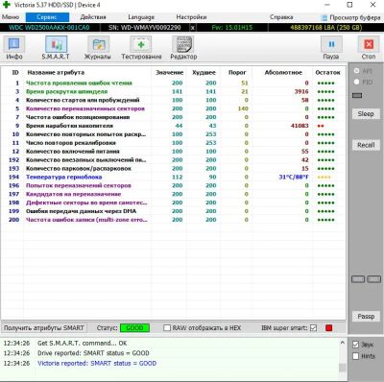Viewport: 384px width, 382px height.
Task: Click the WDC WD2500AAKX-001CA0 model label
Action: click(x=49, y=28)
